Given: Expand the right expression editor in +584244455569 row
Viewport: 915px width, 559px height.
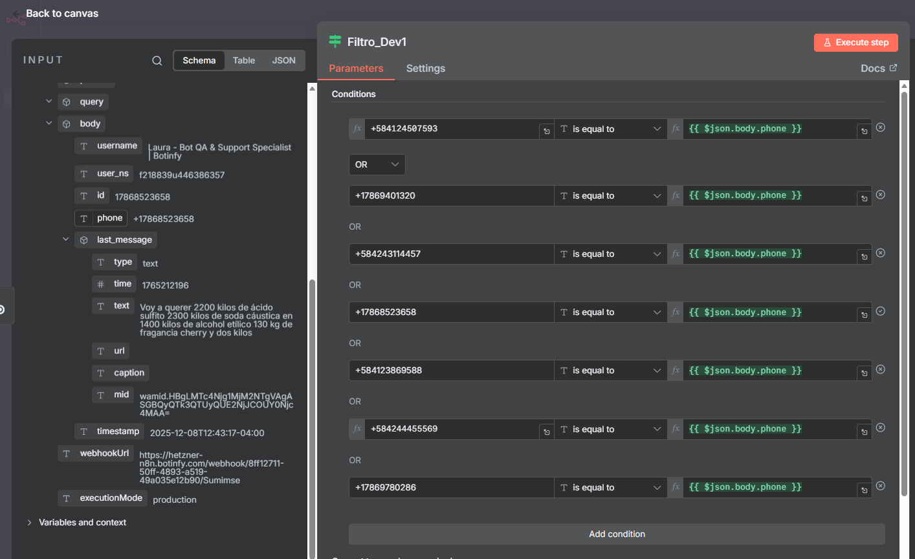Looking at the screenshot, I should point(864,432).
